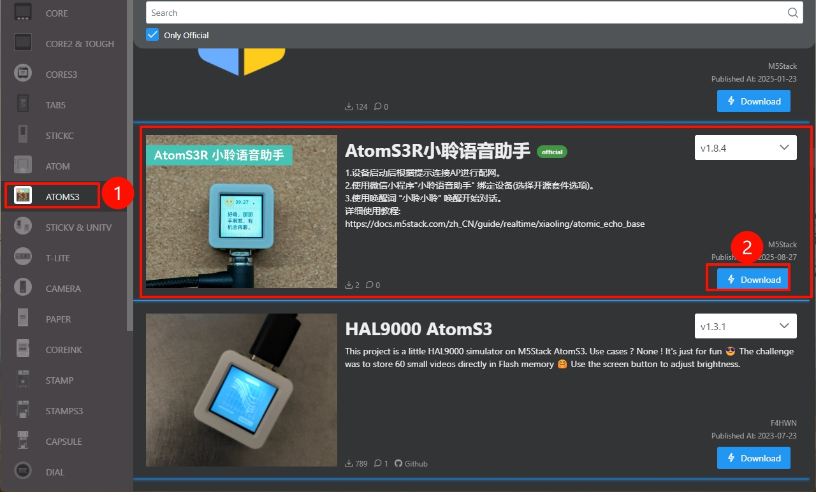Download the HAL9000 AtomS3 firmware

[754, 458]
